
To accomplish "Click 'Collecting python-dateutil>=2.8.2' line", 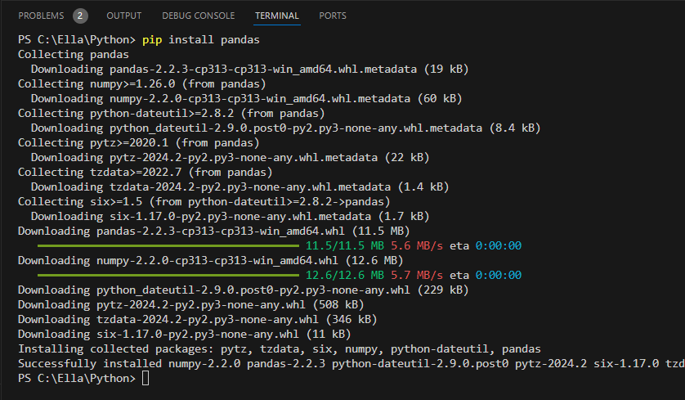I will (172, 113).
